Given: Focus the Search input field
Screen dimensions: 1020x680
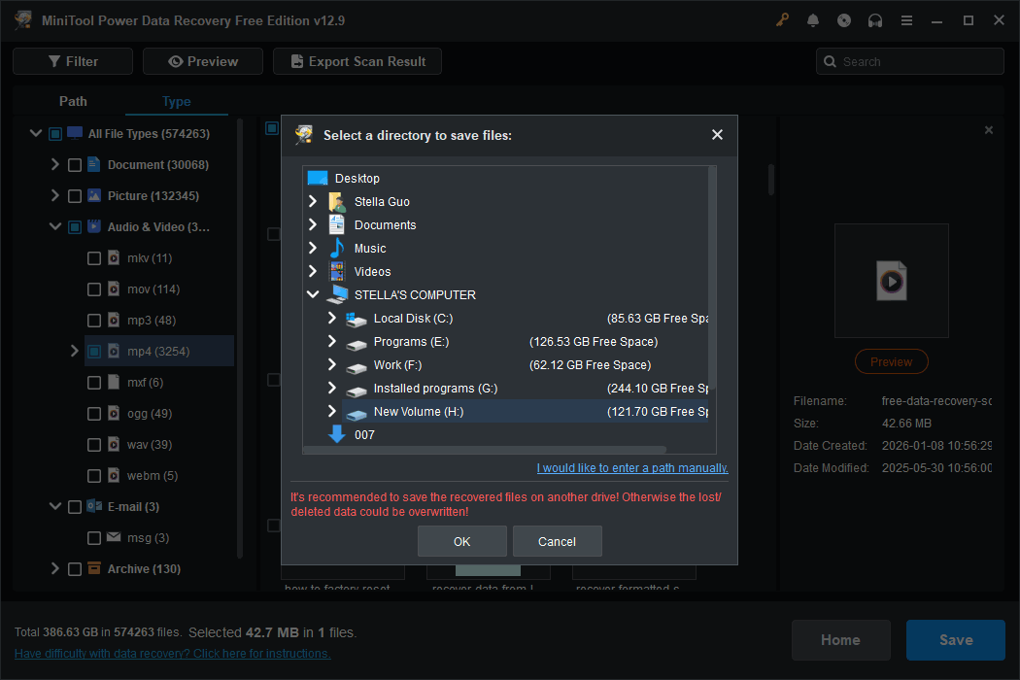Looking at the screenshot, I should point(910,61).
